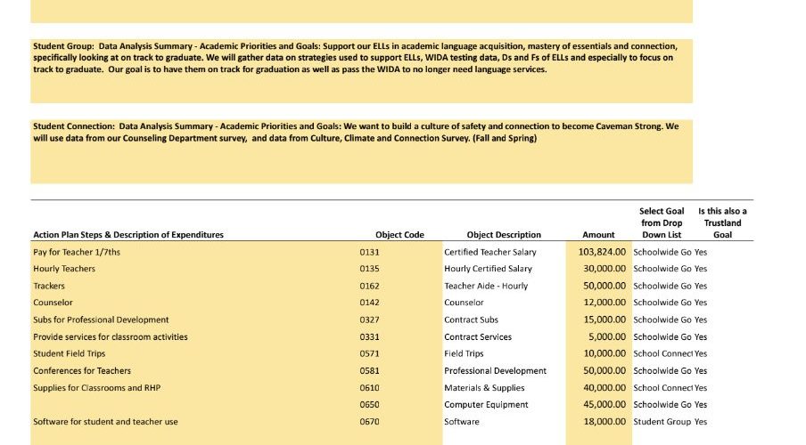Click the 'Object Description' column header

coord(504,235)
